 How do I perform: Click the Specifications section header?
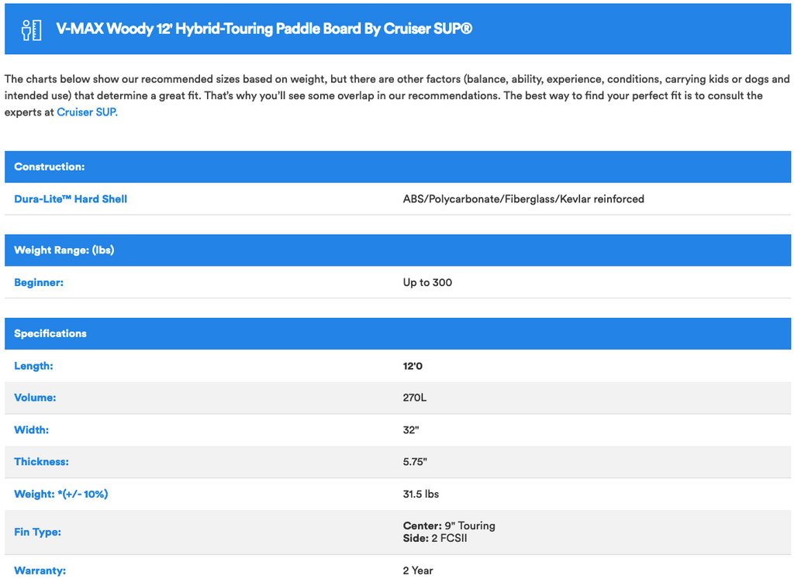pos(50,333)
